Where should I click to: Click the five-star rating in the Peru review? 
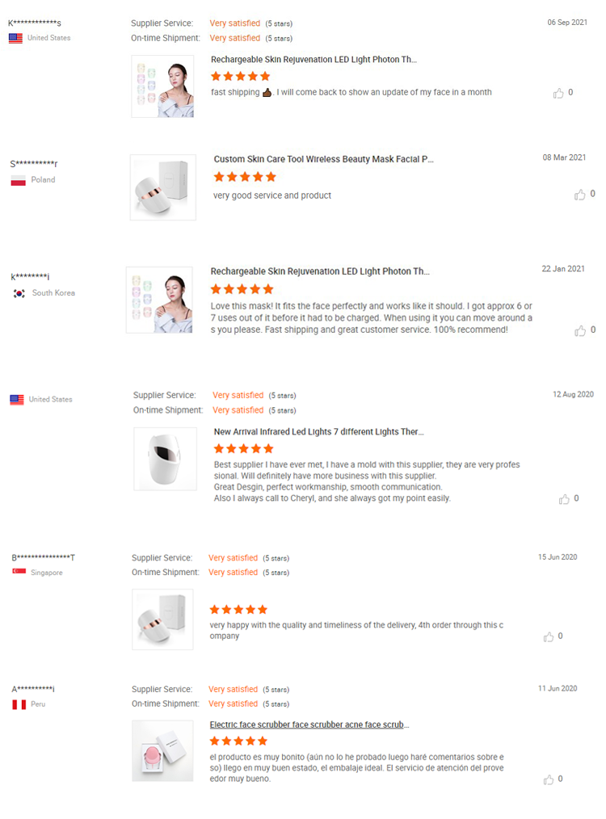point(238,741)
